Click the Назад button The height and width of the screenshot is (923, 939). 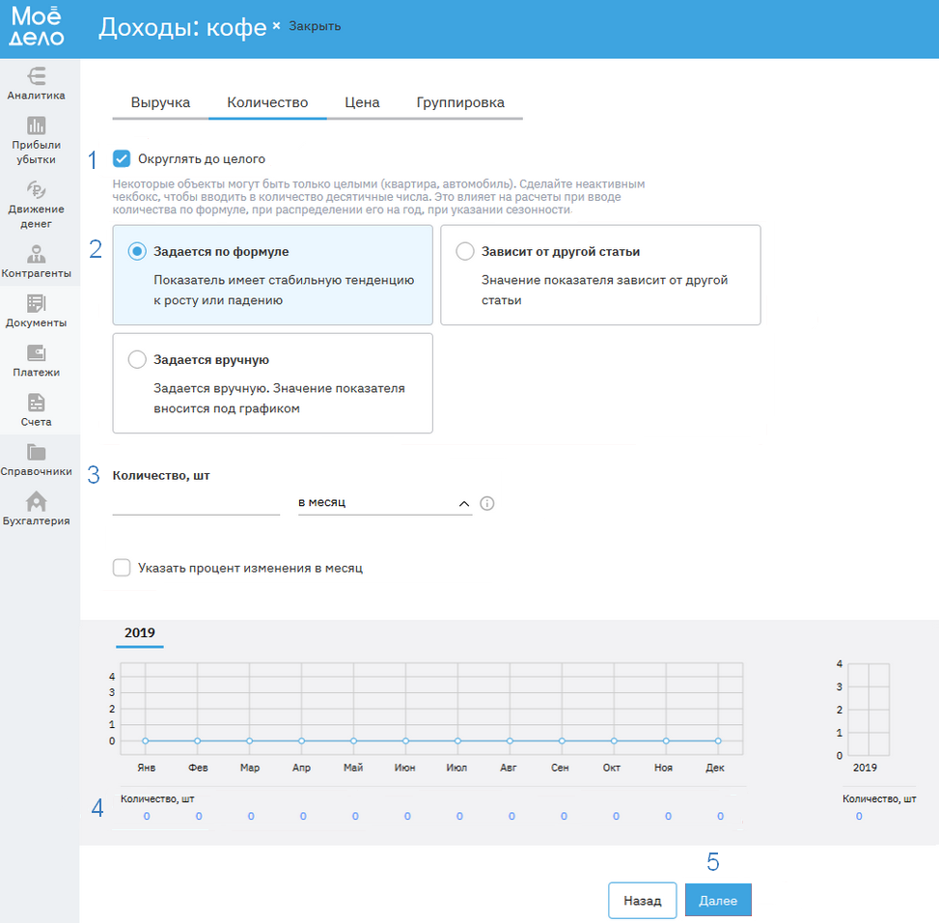[642, 900]
